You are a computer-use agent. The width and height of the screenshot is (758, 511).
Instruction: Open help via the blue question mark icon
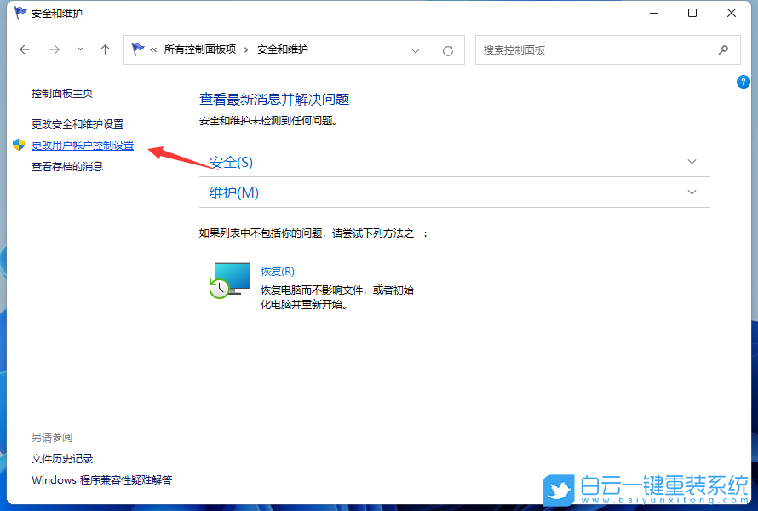pyautogui.click(x=743, y=82)
